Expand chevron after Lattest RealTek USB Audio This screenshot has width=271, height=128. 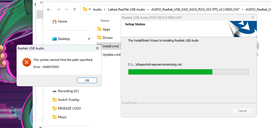pyautogui.click(x=148, y=10)
